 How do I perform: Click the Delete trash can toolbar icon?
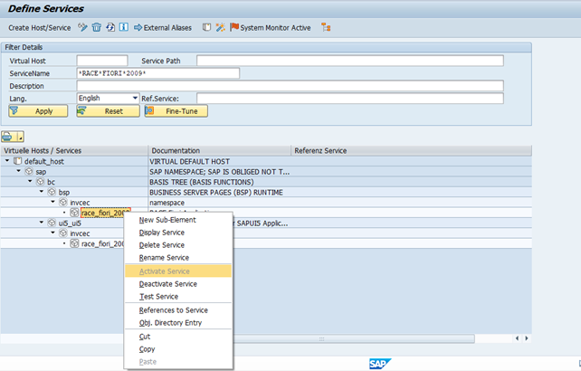click(96, 28)
